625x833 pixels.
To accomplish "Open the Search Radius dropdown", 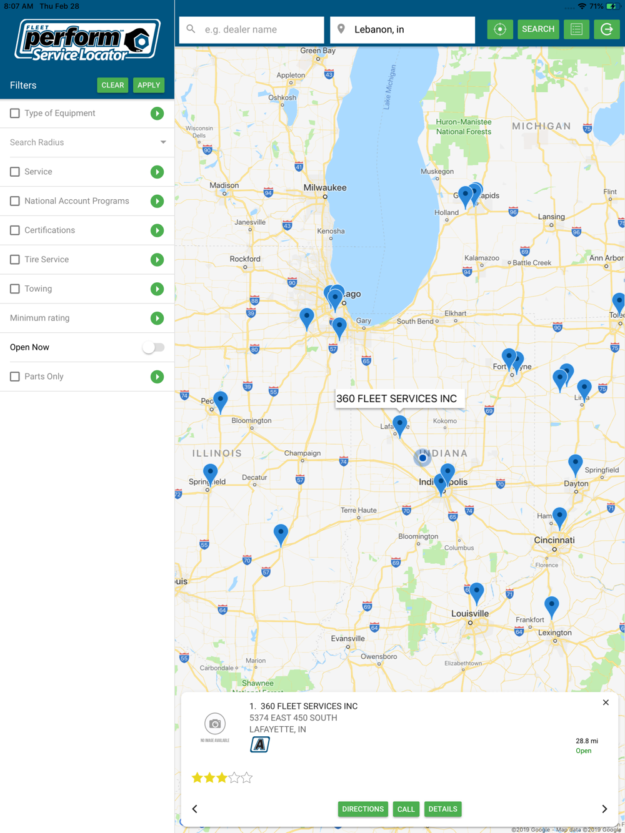I will point(87,142).
